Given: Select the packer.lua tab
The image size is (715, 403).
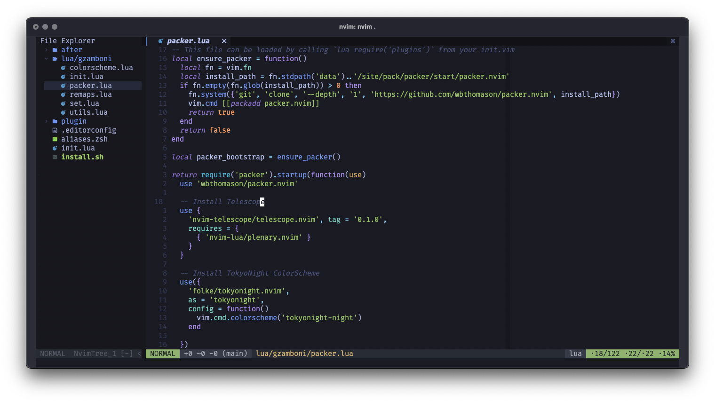Looking at the screenshot, I should point(188,41).
